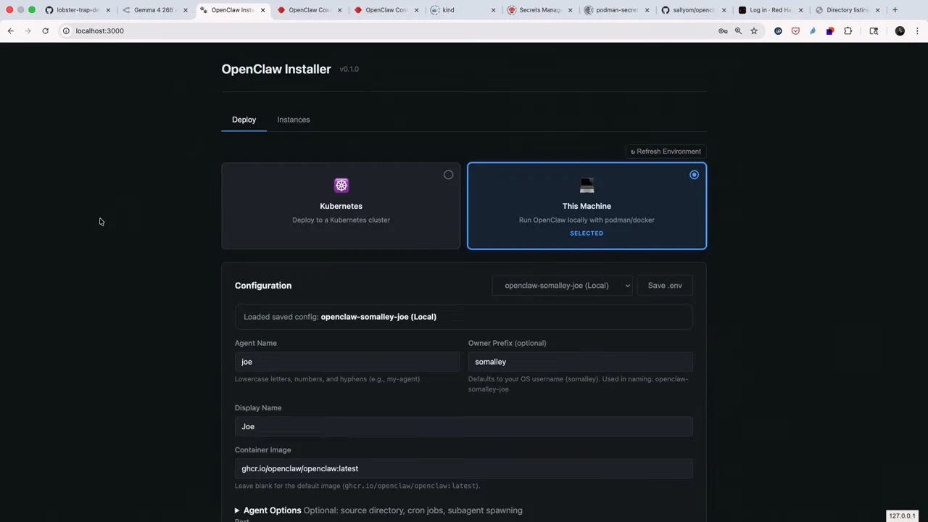Screen dimensions: 928x522
Task: Click the browser forward arrow
Action: [28, 30]
